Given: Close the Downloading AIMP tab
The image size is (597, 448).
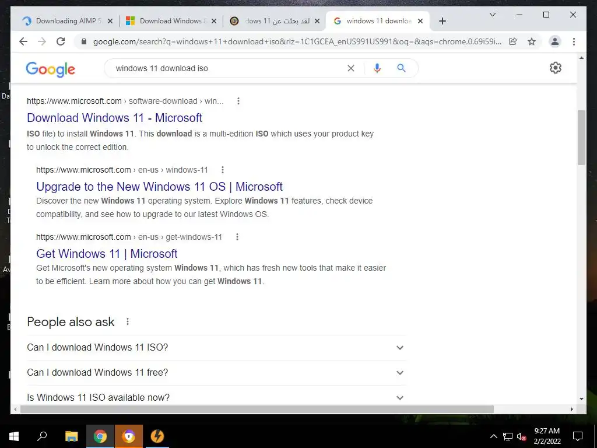Looking at the screenshot, I should click(x=110, y=21).
